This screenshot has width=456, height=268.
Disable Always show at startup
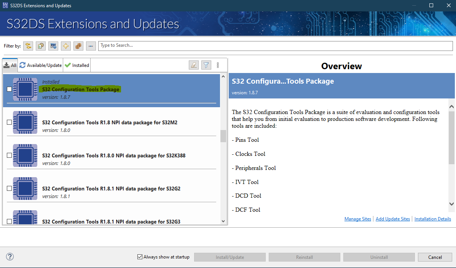click(x=140, y=257)
